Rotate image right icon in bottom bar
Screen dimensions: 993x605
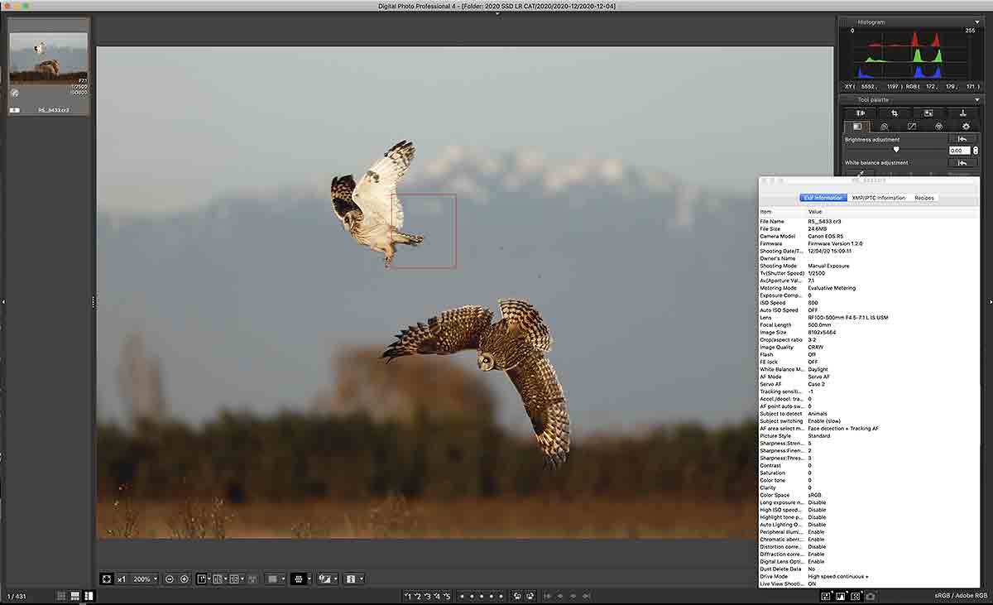click(x=530, y=596)
